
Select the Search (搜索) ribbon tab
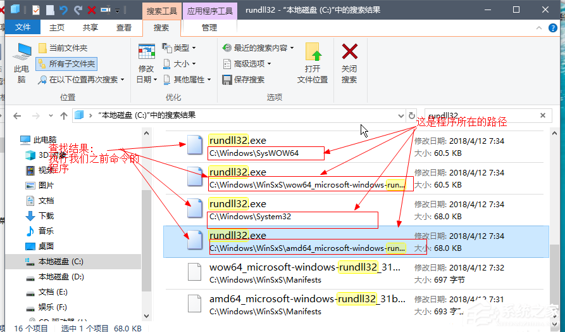(x=161, y=28)
